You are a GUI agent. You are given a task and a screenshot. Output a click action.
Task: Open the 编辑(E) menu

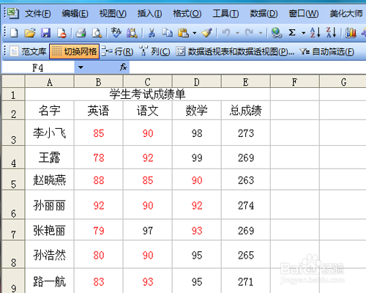tap(75, 13)
